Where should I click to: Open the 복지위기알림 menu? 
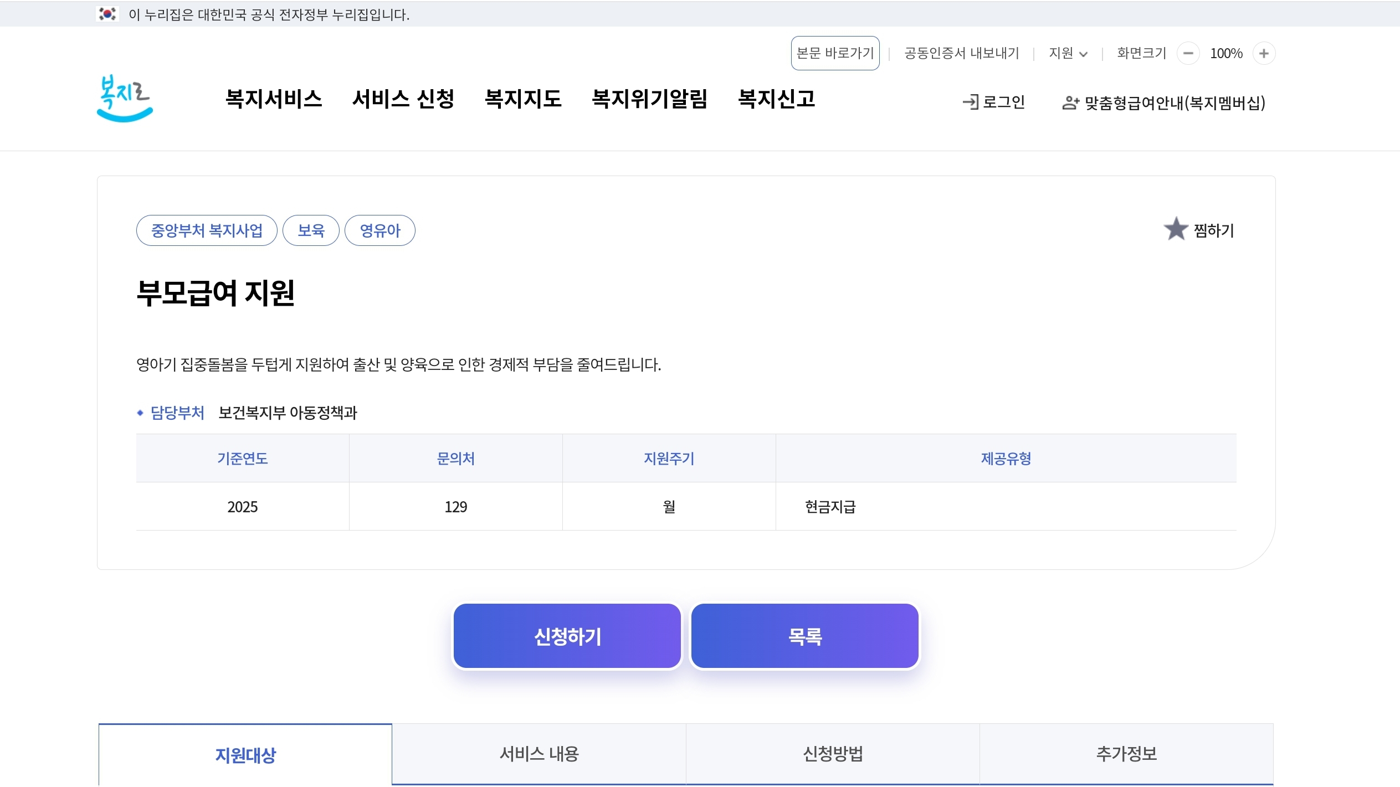pos(649,99)
